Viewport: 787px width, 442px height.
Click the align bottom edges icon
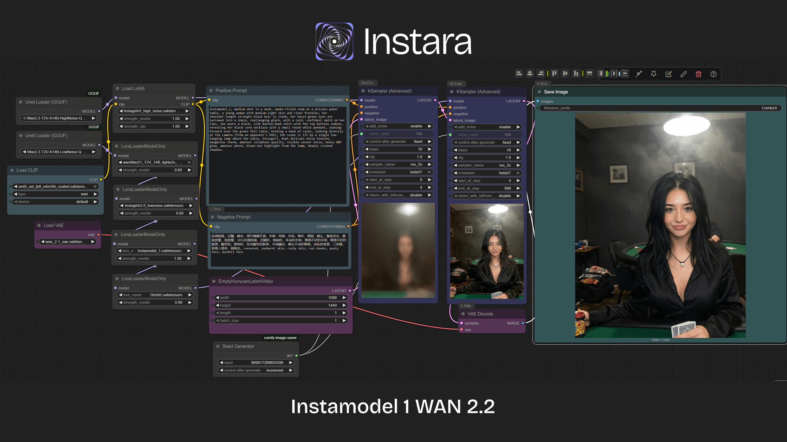point(576,74)
